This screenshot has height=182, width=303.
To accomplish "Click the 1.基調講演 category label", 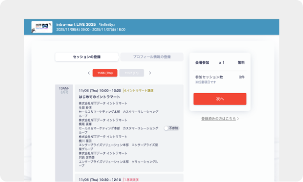I will tap(131, 179).
